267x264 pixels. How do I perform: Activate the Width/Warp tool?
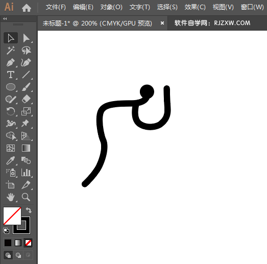click(11, 124)
